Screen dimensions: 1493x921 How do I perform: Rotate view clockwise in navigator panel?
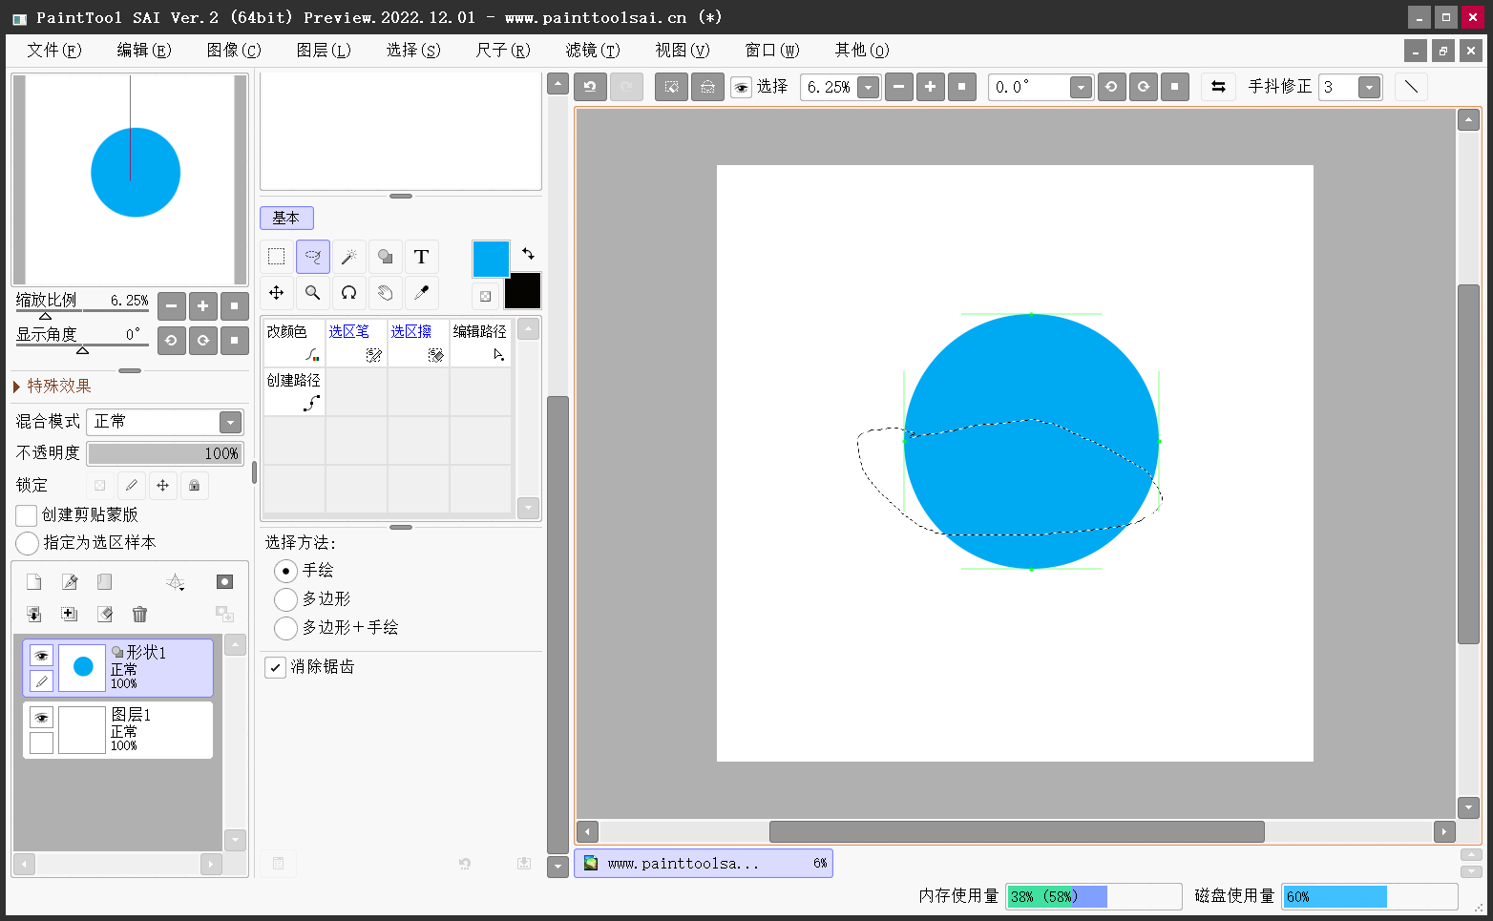[203, 340]
